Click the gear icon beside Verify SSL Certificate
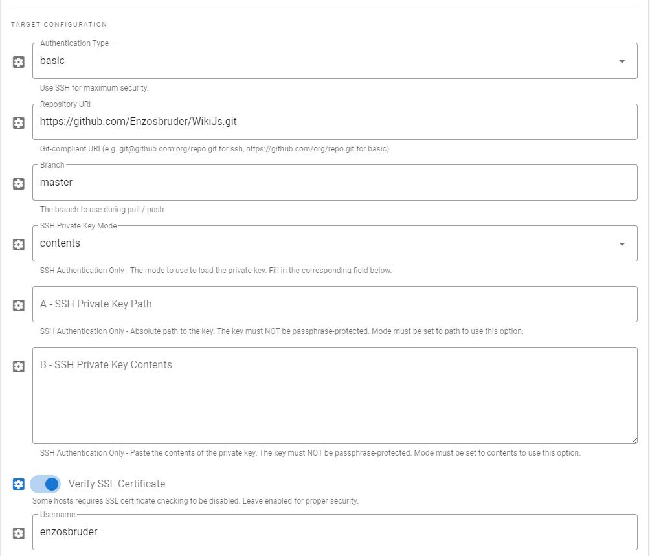650x556 pixels. [x=18, y=484]
